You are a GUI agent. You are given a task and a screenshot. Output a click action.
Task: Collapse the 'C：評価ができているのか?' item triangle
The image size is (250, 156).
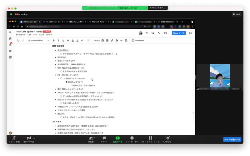(58, 79)
